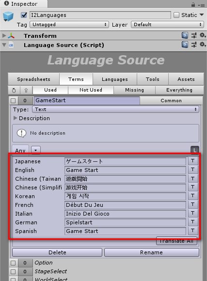Click the Delete button

click(57, 252)
